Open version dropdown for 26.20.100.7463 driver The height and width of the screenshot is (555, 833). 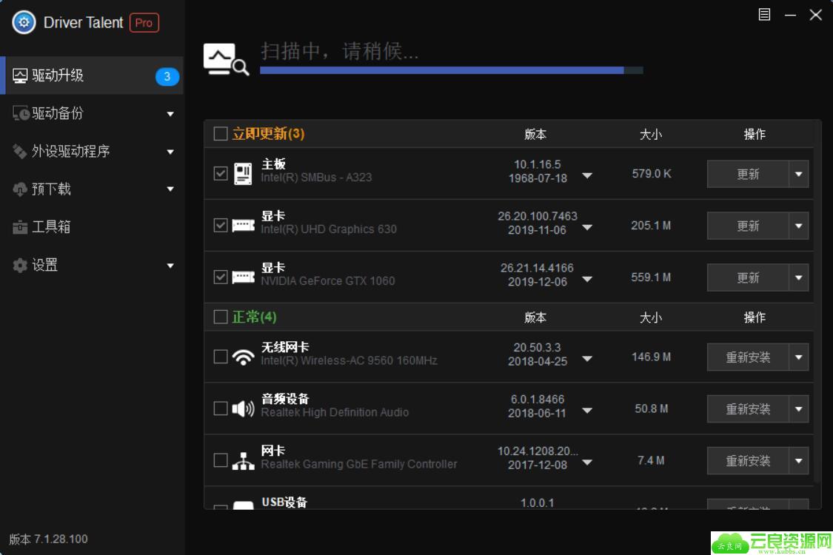coord(587,227)
